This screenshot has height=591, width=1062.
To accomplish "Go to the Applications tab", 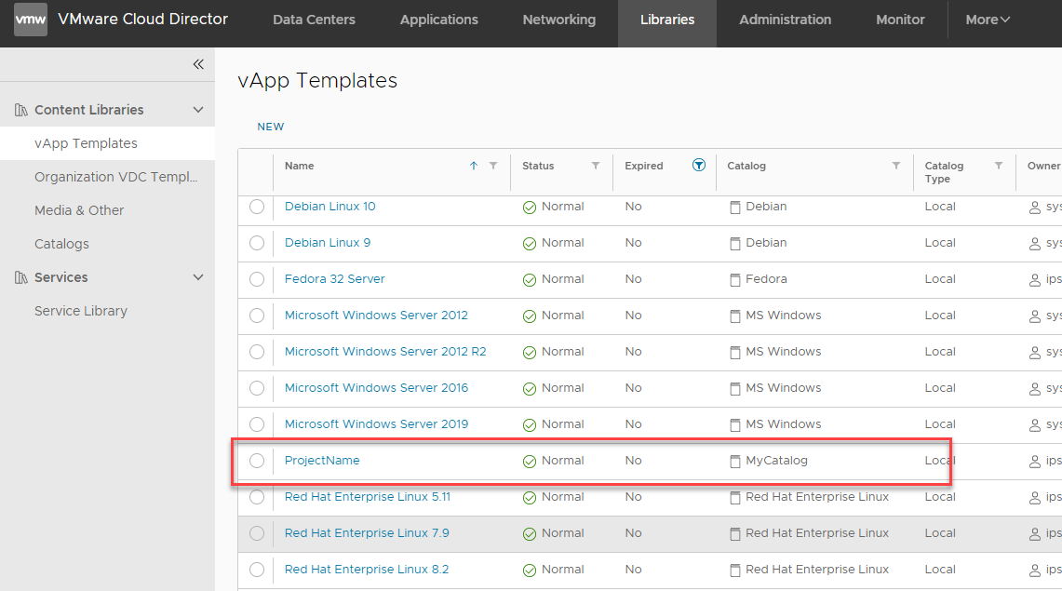I will click(439, 20).
